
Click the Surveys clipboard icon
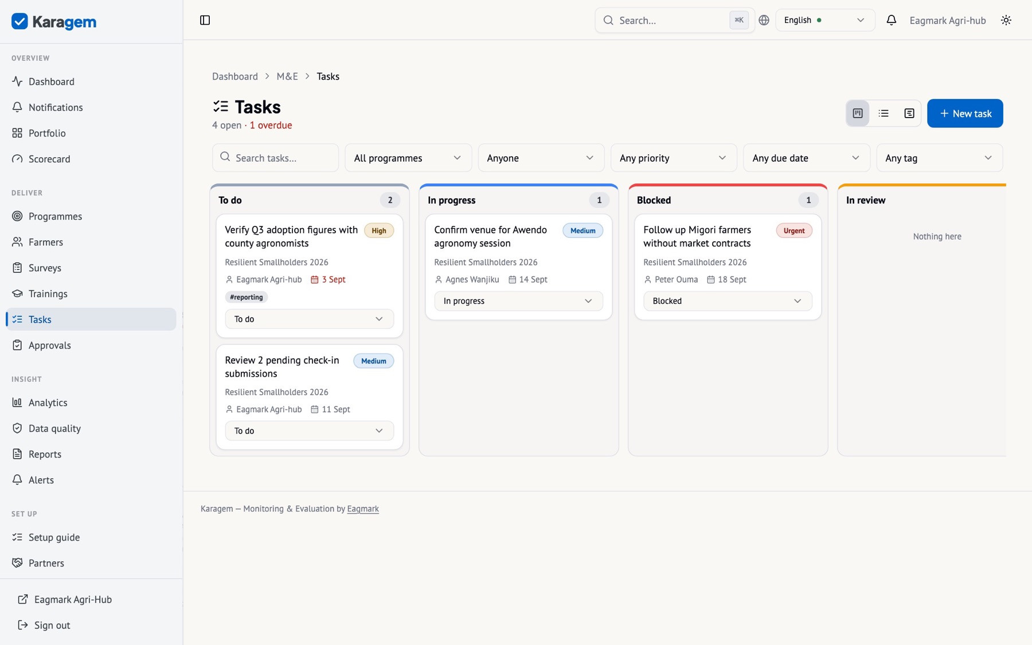17,268
